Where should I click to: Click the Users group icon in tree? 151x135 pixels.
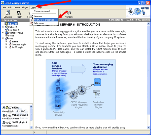coord(7,38)
